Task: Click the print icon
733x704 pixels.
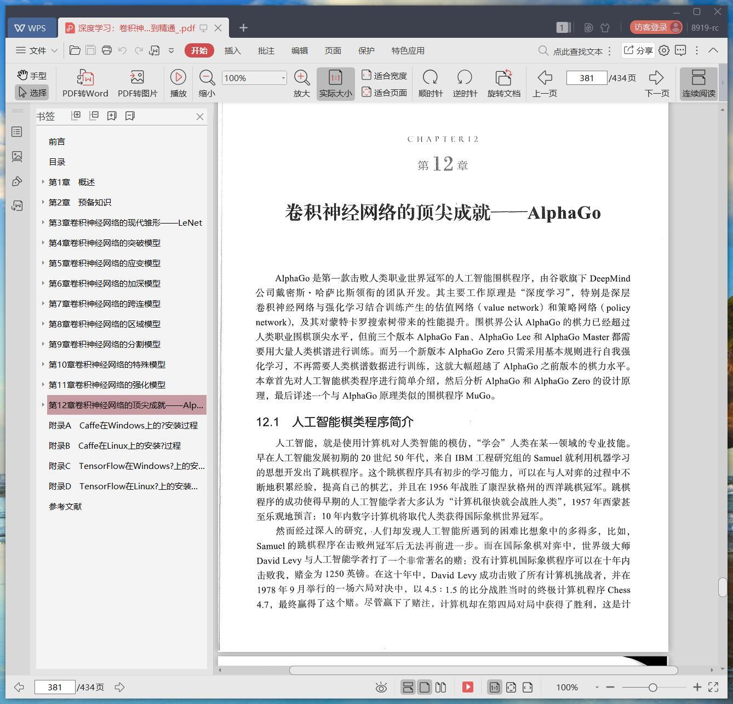Action: pos(107,50)
